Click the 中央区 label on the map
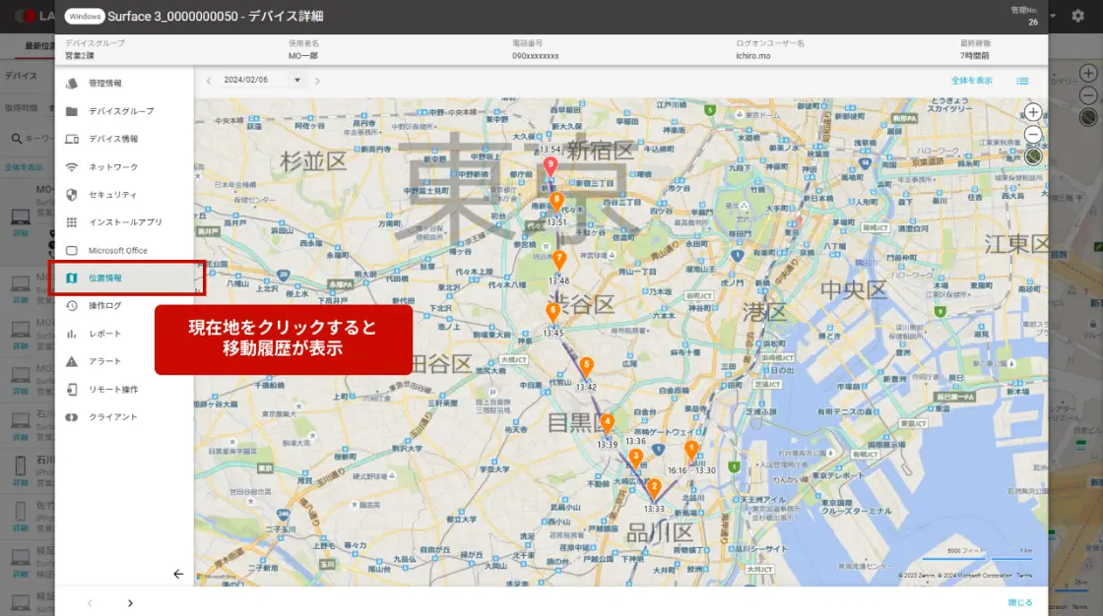Screen dimensions: 1103x616 click(853, 289)
